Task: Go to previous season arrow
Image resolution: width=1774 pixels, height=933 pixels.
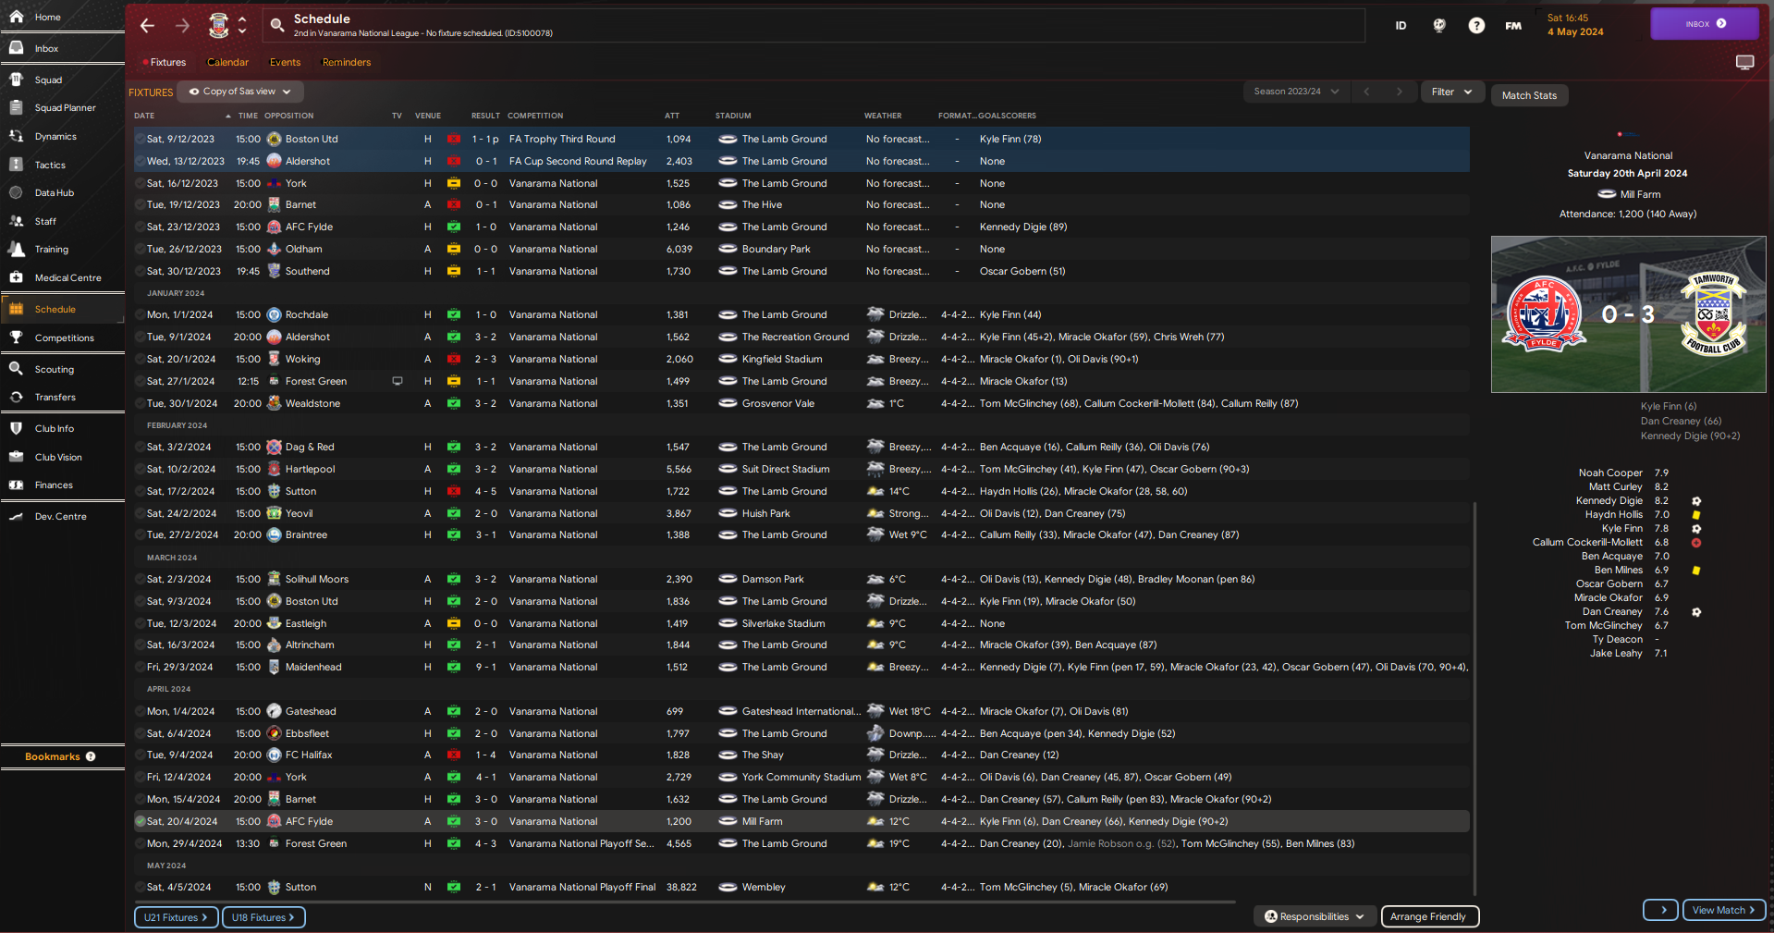Action: click(1366, 92)
